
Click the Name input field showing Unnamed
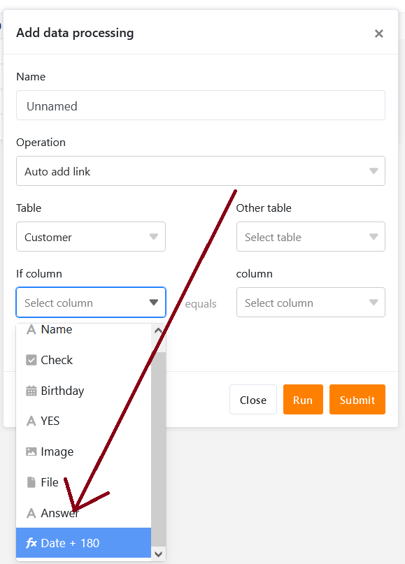(201, 106)
